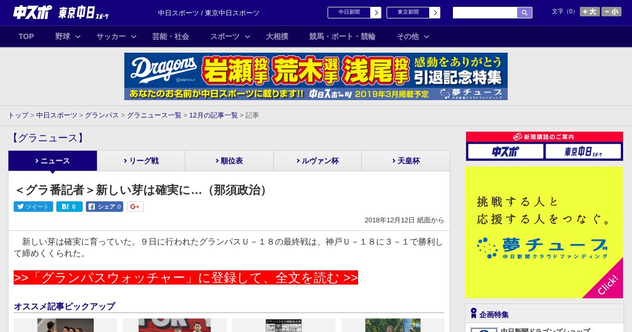
Task: Follow the 中日スポーツ breadcrumb link
Action: [x=57, y=115]
